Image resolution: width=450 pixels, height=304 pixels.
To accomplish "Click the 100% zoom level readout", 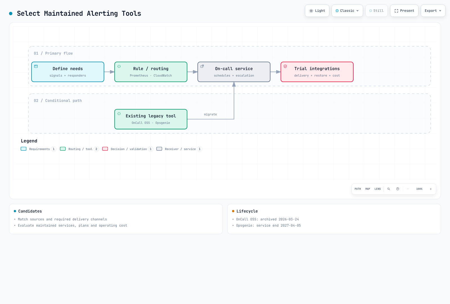I will click(419, 189).
